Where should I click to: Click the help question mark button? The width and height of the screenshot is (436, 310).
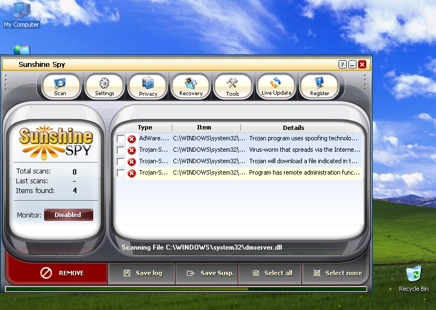[342, 65]
